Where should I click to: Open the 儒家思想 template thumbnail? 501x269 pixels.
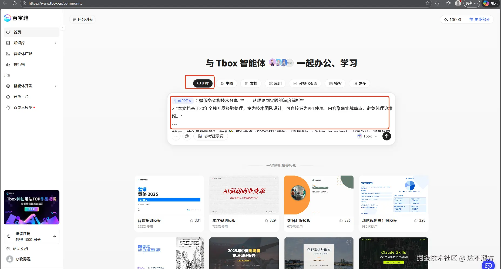point(169,253)
